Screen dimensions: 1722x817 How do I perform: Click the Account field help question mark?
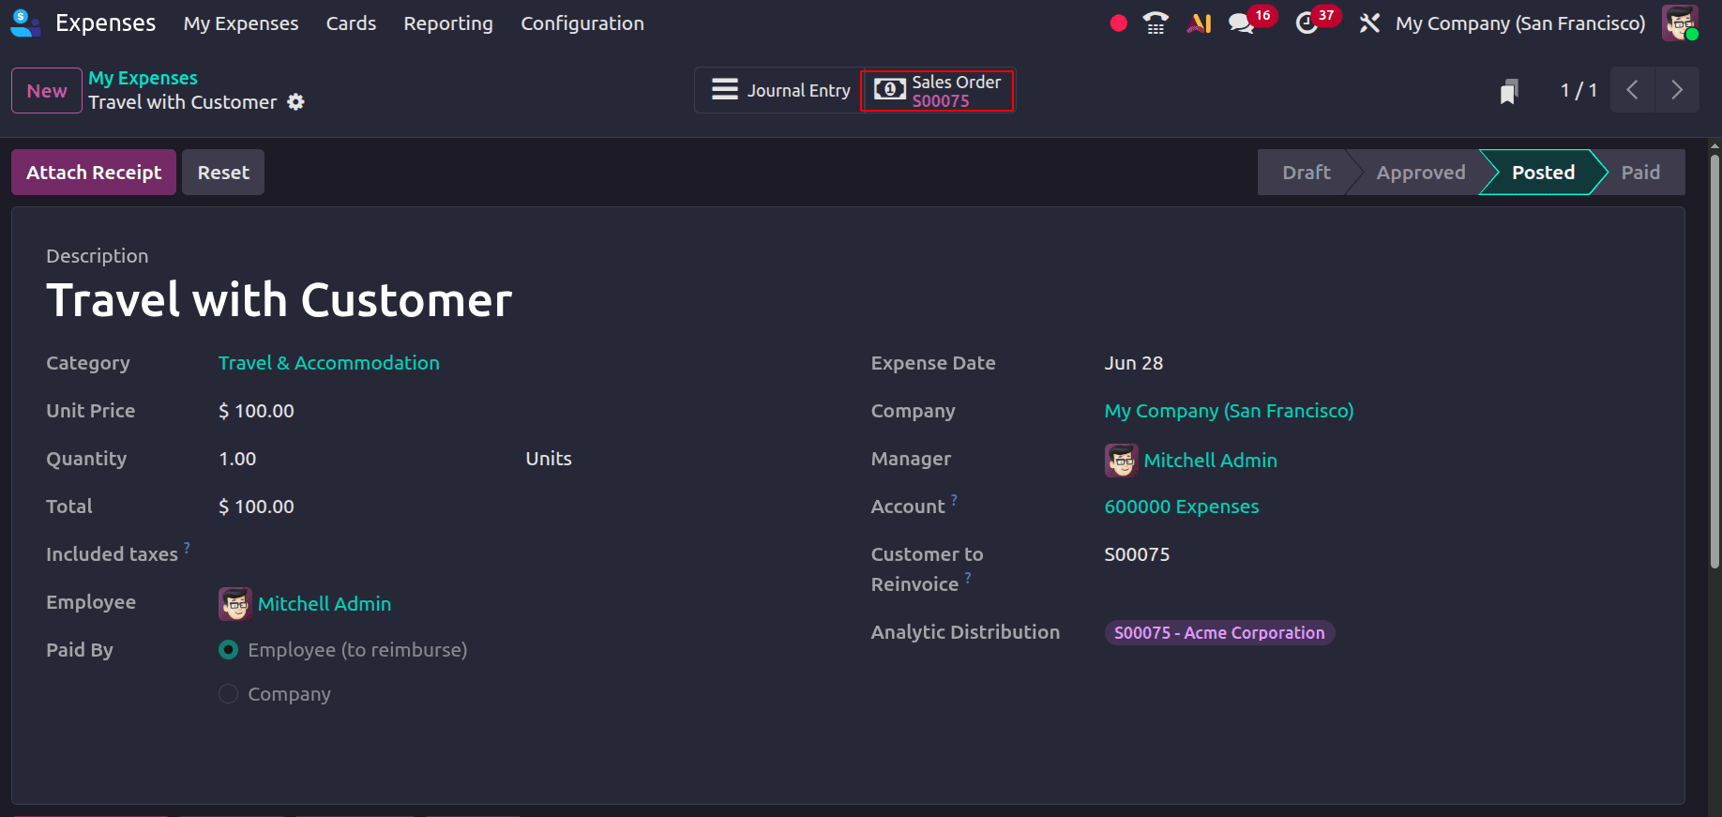tap(954, 500)
